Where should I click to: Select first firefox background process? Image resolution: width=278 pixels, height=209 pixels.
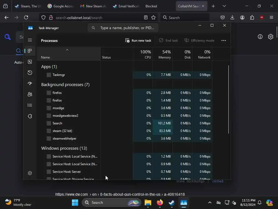click(x=125, y=93)
